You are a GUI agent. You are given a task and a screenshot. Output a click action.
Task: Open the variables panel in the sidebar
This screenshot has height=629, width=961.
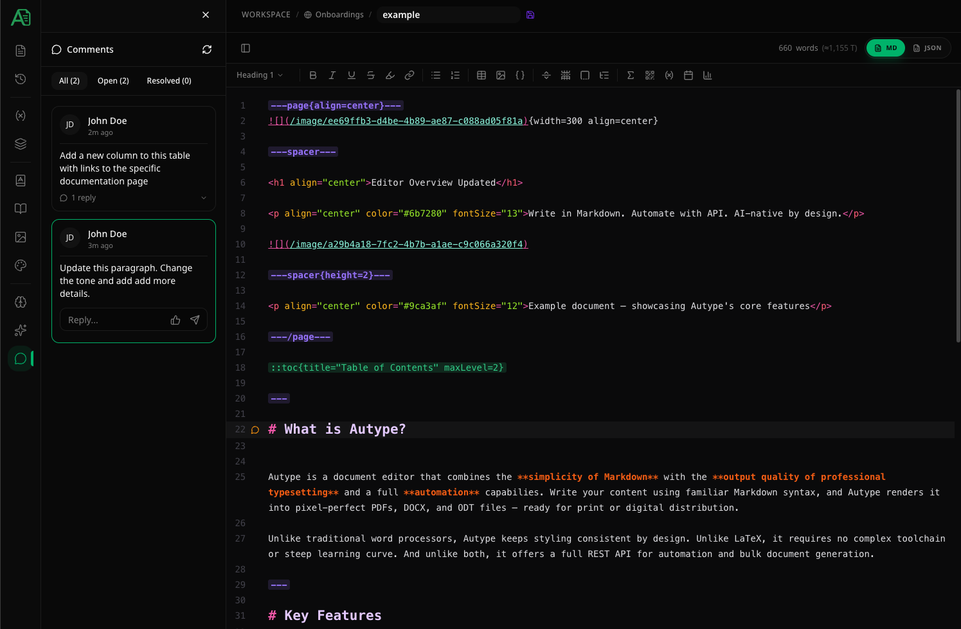[20, 115]
